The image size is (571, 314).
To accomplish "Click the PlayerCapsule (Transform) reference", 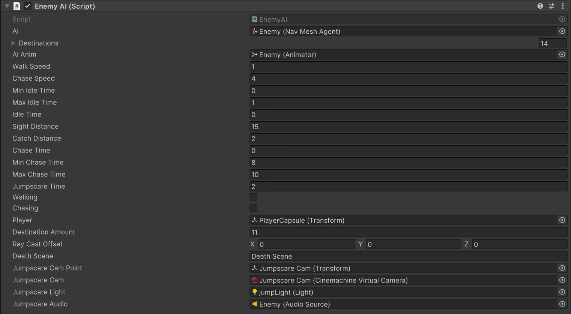I will 409,220.
